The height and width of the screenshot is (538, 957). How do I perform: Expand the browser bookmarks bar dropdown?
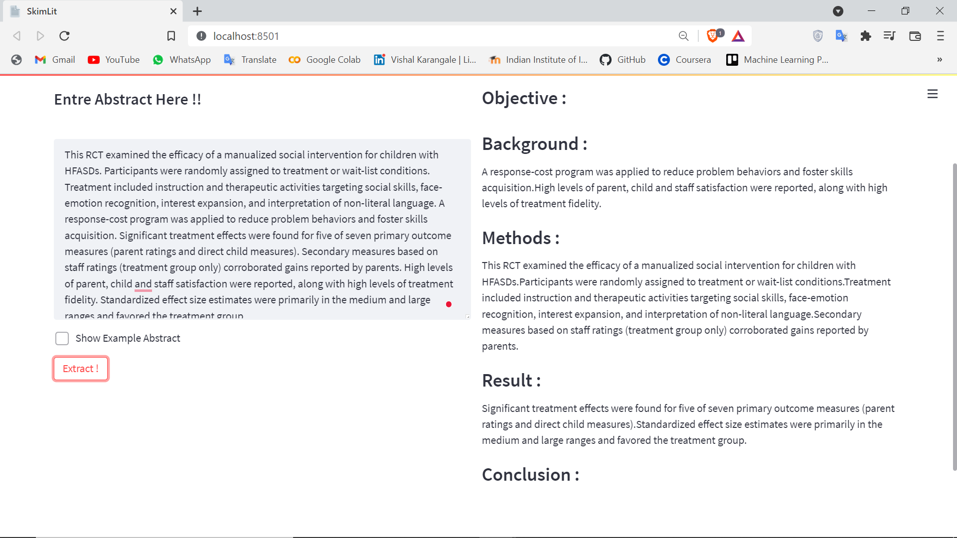941,60
